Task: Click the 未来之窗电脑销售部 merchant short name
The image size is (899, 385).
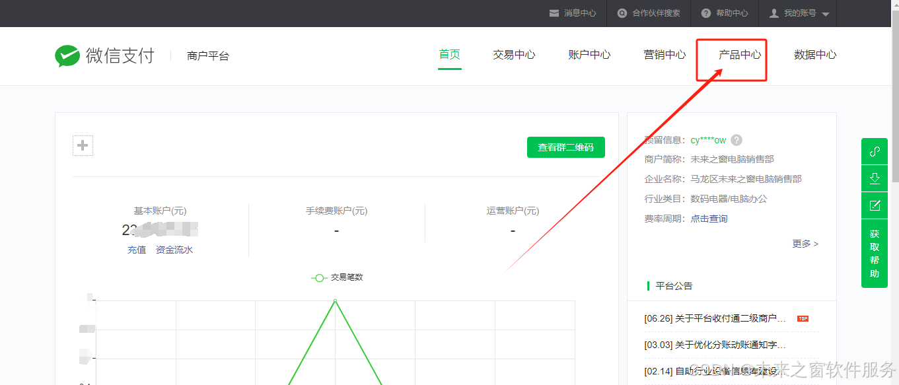Action: coord(733,159)
